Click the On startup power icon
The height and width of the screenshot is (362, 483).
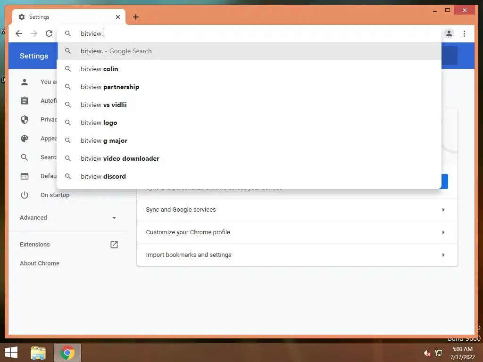[25, 195]
